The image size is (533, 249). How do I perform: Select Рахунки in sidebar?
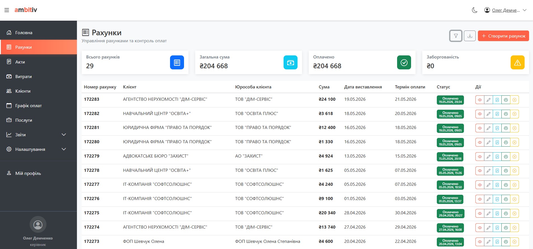[x=38, y=47]
